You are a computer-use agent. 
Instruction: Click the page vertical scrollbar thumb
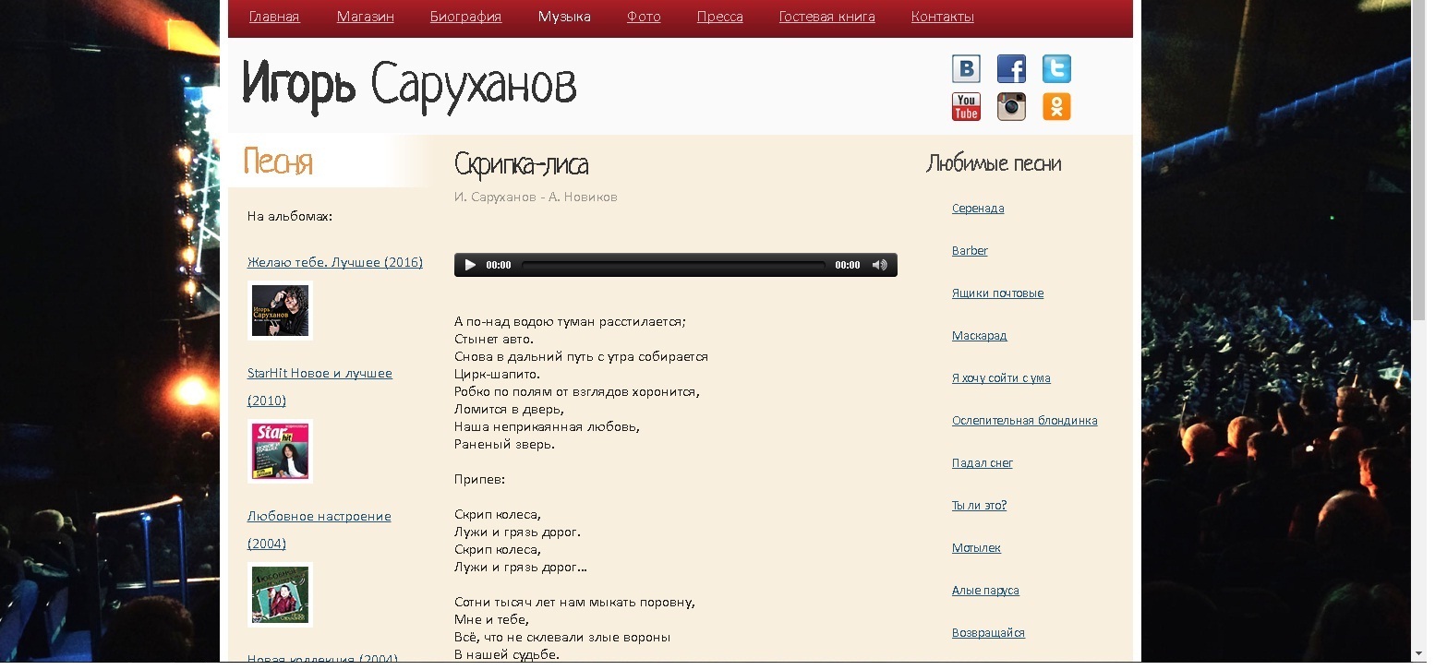(1418, 162)
